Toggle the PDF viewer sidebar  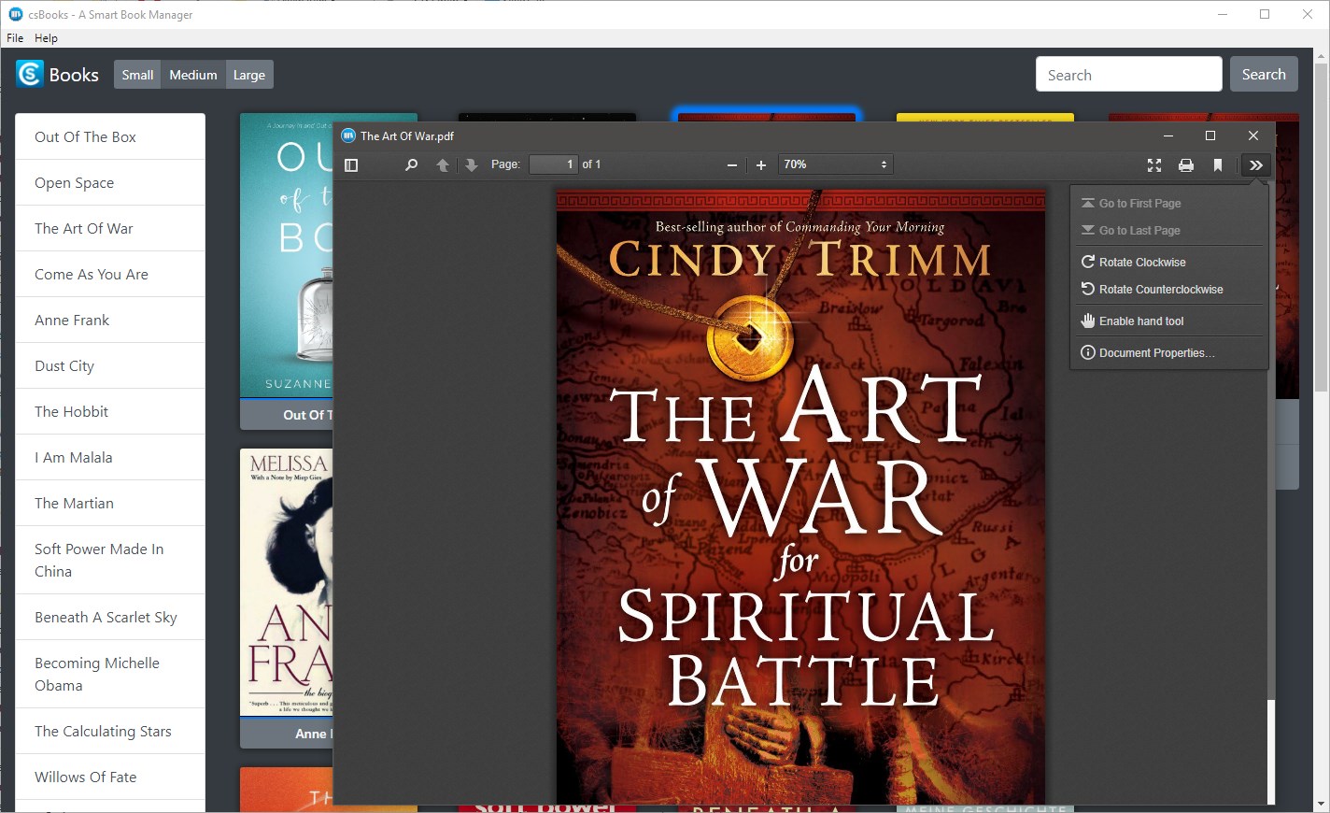[x=351, y=165]
